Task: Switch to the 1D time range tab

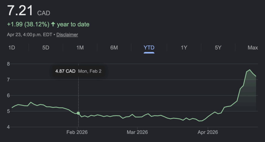Action: pos(11,48)
